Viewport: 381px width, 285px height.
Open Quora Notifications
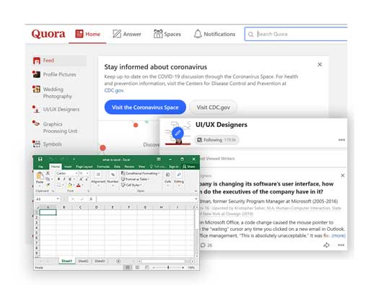tap(214, 34)
